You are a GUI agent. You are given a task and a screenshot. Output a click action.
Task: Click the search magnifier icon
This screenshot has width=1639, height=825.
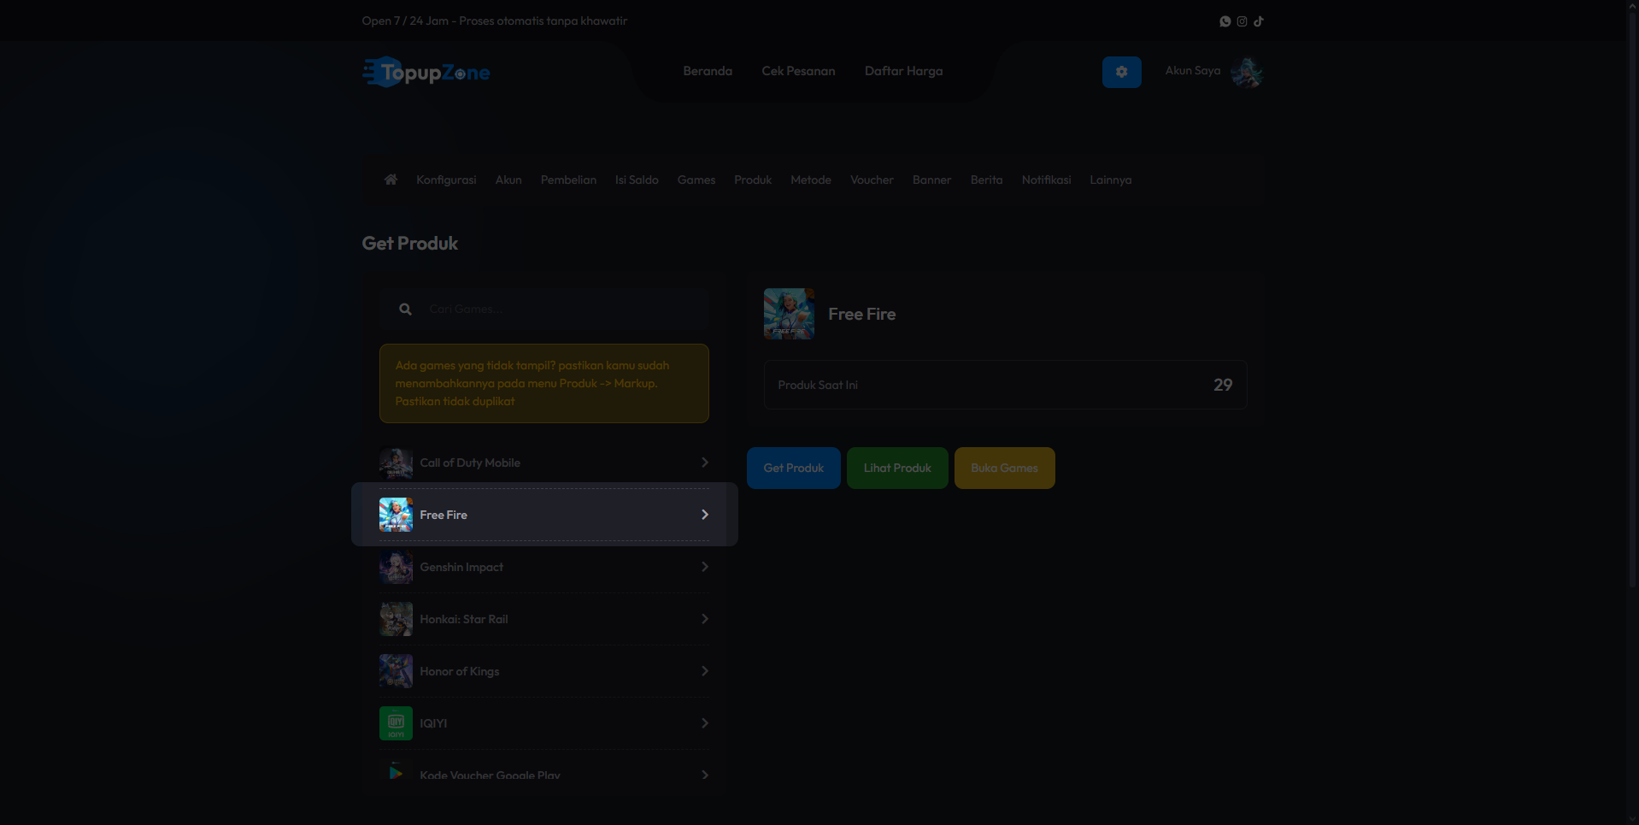(405, 309)
